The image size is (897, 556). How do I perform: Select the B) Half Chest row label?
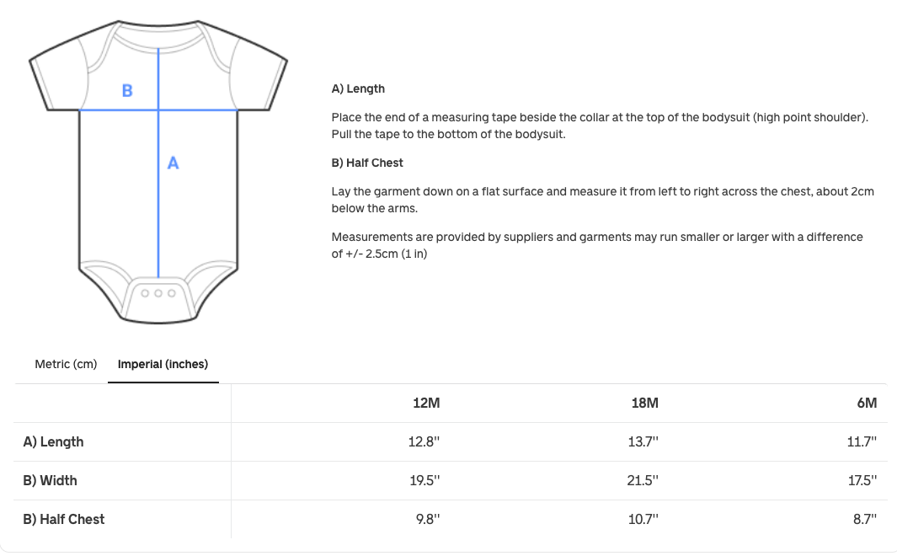tap(62, 519)
